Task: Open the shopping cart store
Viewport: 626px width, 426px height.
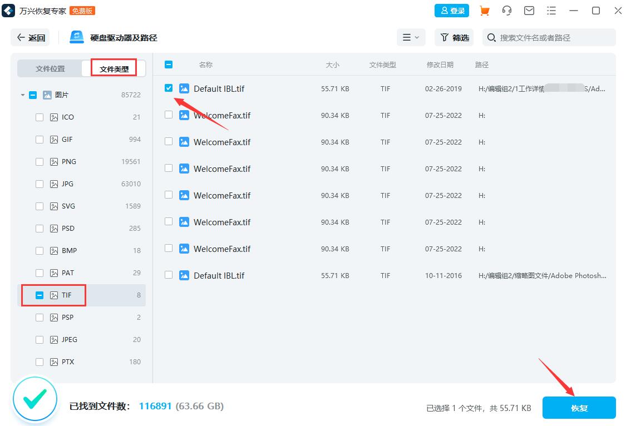Action: [x=485, y=10]
